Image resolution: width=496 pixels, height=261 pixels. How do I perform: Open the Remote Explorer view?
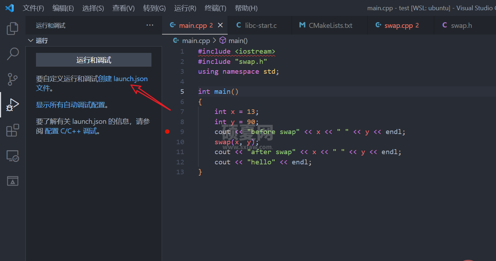(13, 156)
